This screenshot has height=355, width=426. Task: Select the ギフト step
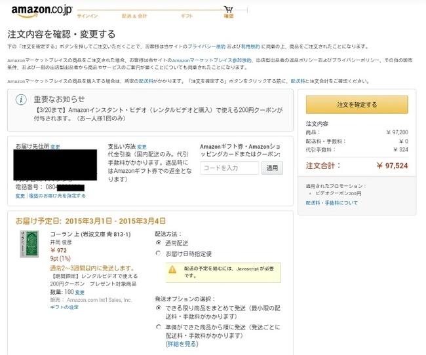[187, 16]
